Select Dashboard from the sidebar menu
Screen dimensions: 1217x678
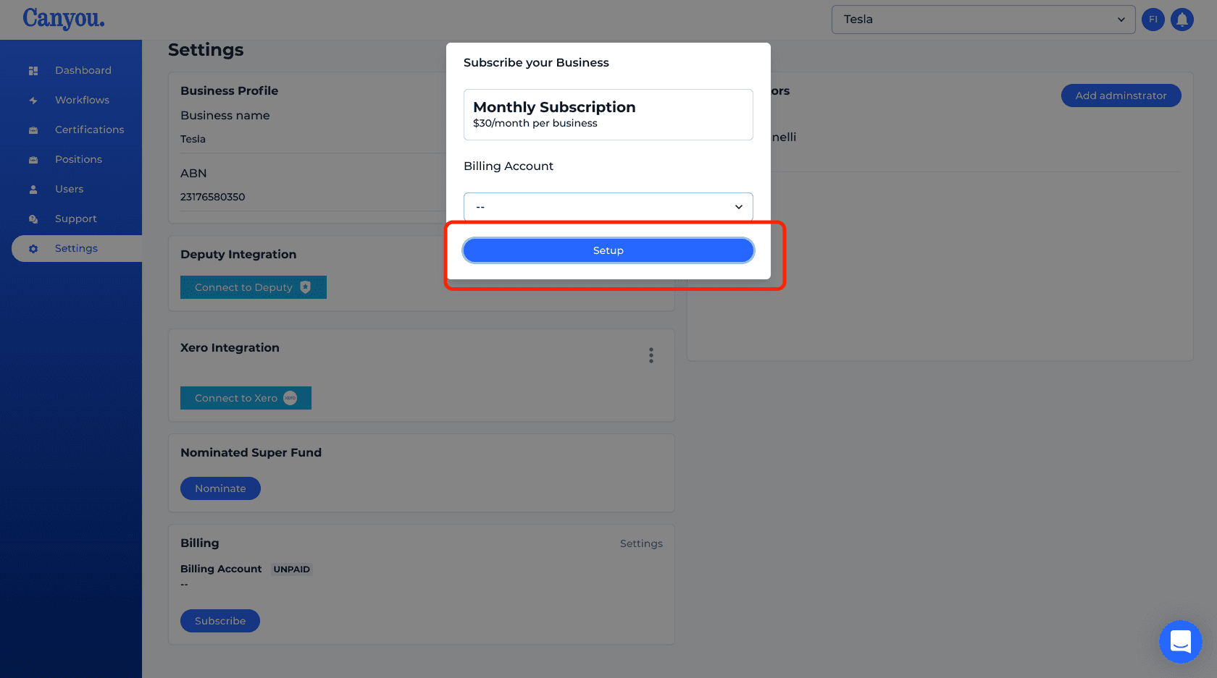[83, 70]
